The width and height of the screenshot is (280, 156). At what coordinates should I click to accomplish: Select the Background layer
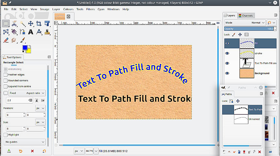(x=262, y=73)
